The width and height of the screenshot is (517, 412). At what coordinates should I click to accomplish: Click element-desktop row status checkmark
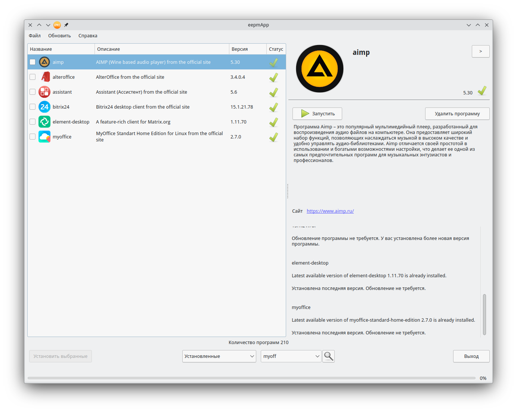coord(274,122)
